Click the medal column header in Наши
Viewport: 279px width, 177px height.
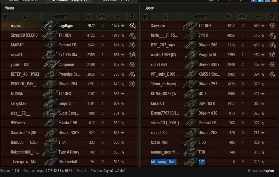point(132,17)
